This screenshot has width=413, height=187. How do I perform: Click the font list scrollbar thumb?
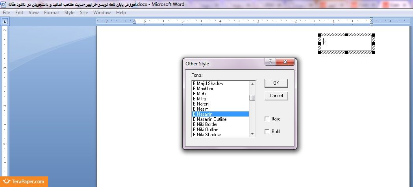(x=252, y=98)
